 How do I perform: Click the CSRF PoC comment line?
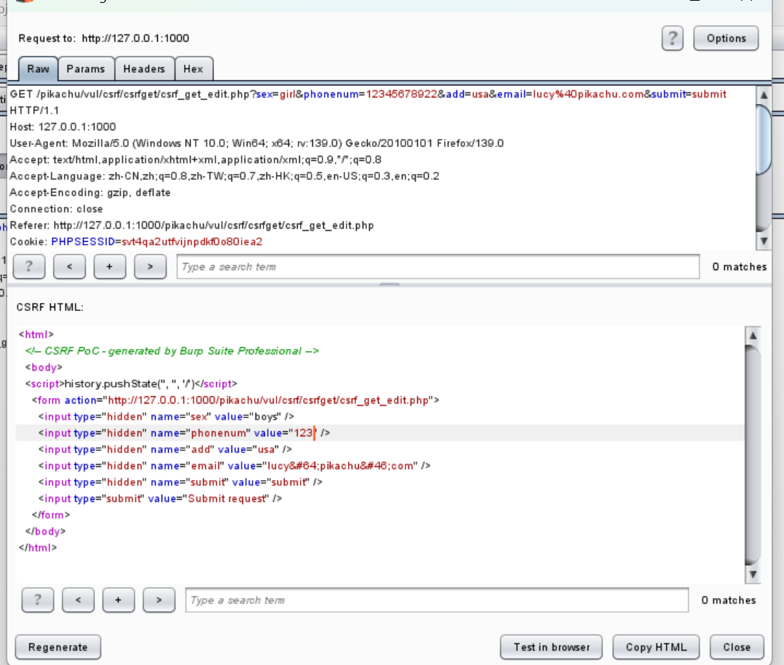(172, 351)
